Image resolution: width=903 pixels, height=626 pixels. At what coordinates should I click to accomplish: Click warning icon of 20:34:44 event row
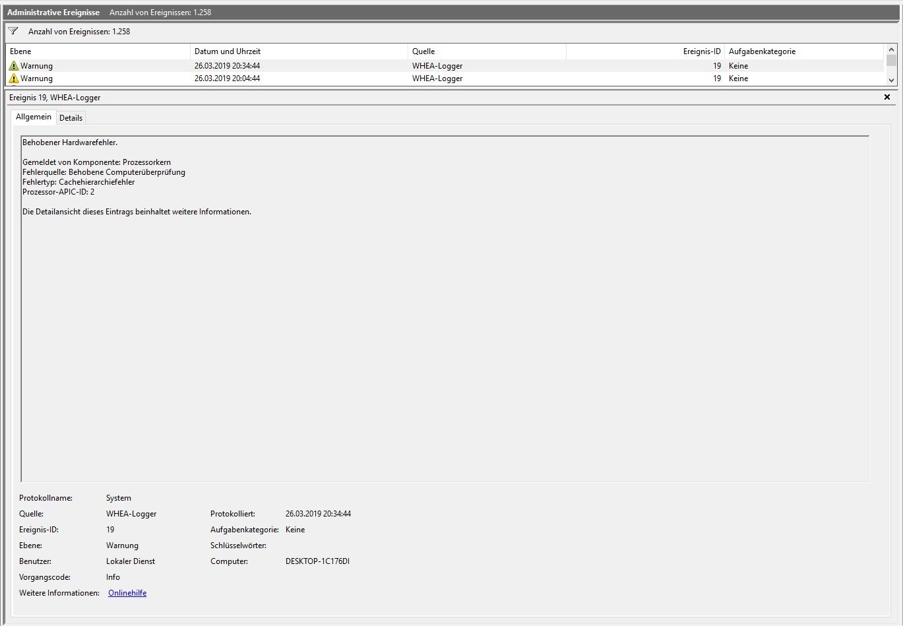14,66
